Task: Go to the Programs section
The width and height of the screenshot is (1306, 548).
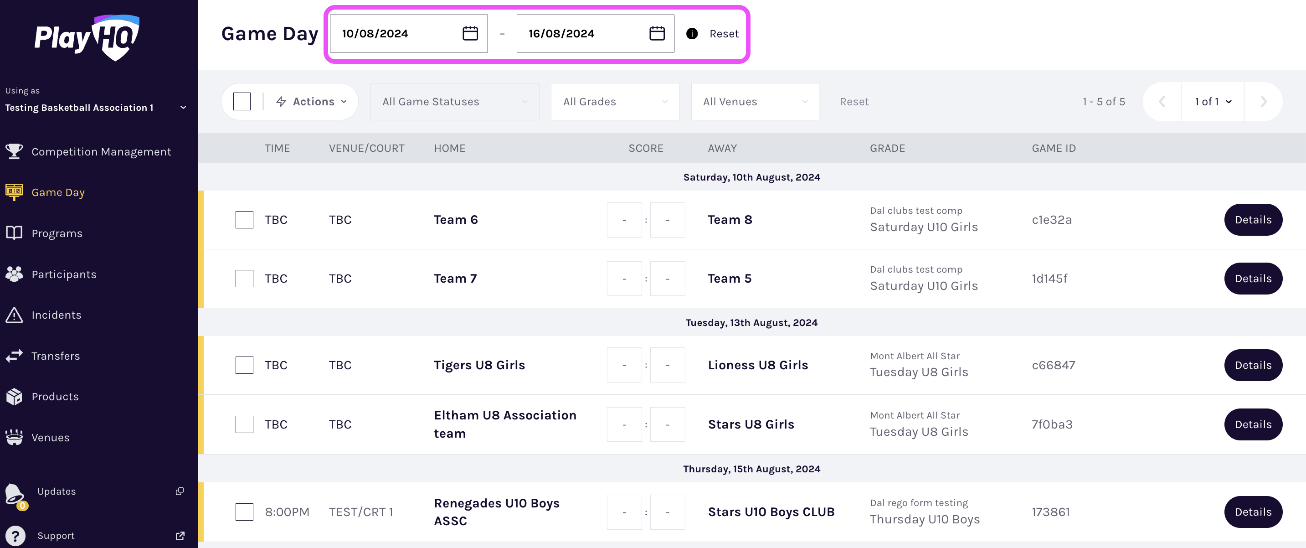Action: tap(57, 233)
